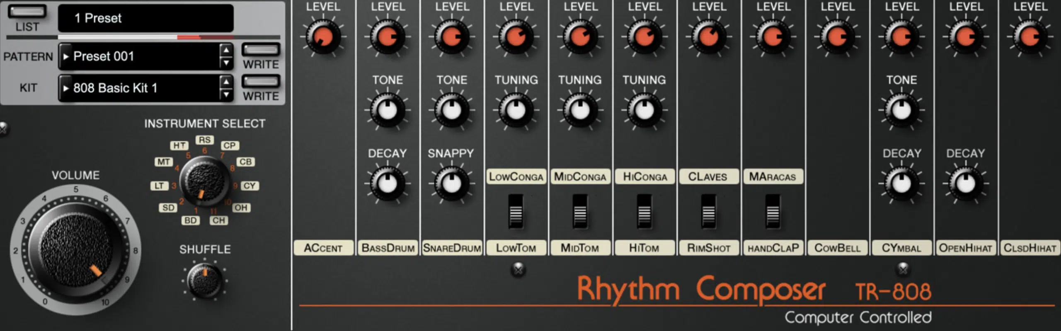Click the SnareDrum instrument label
Image resolution: width=1061 pixels, height=331 pixels.
point(452,248)
